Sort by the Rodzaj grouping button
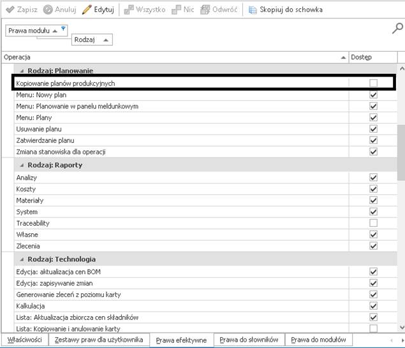Viewport: 405px width, 348px height. (x=92, y=40)
